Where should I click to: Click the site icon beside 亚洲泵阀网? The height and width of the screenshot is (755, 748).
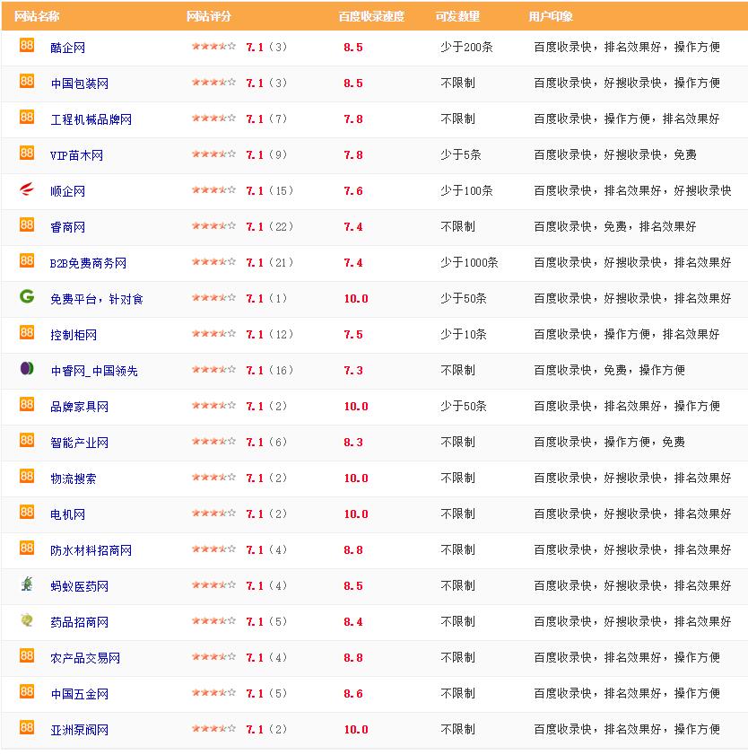[27, 727]
